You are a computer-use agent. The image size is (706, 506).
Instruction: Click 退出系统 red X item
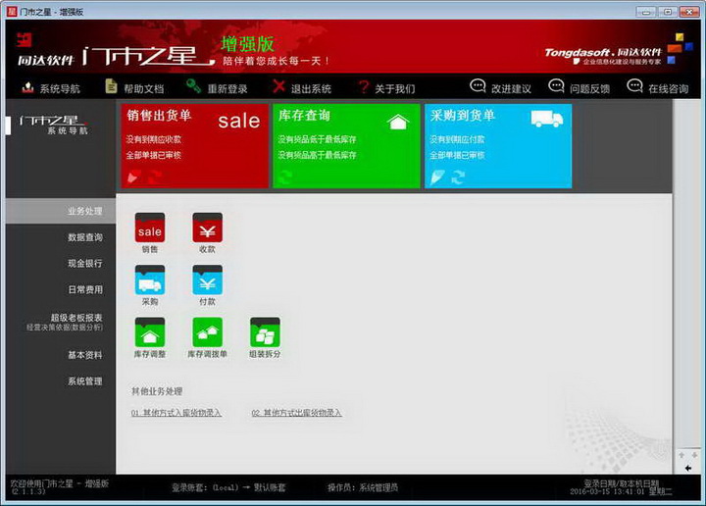pyautogui.click(x=302, y=88)
